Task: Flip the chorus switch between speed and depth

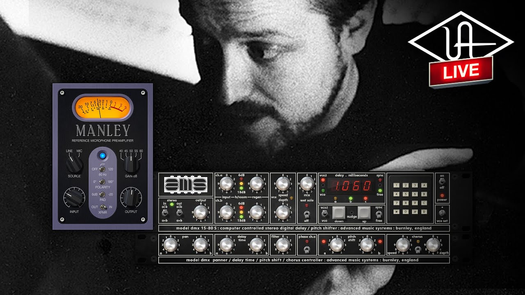Action: (418, 249)
